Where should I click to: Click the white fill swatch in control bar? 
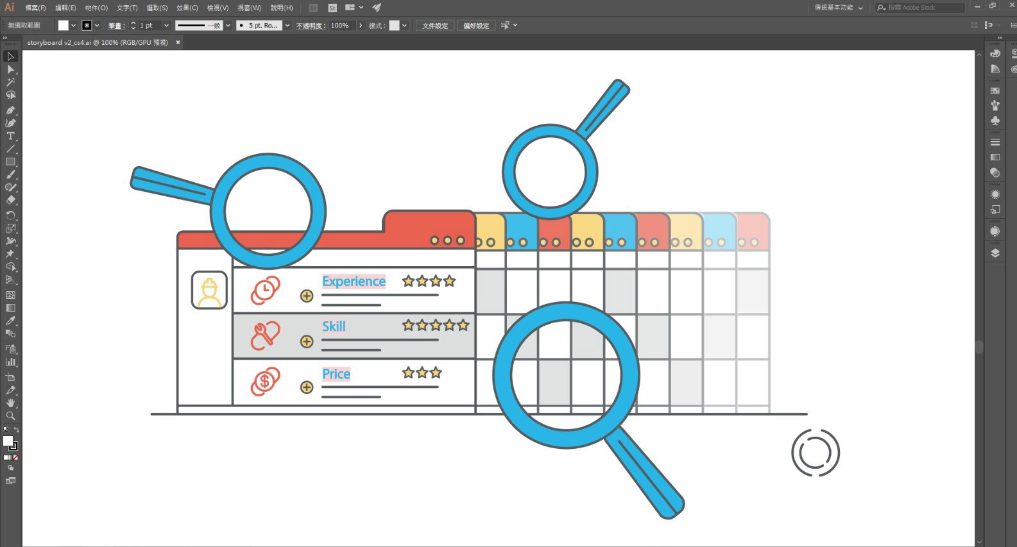click(63, 26)
